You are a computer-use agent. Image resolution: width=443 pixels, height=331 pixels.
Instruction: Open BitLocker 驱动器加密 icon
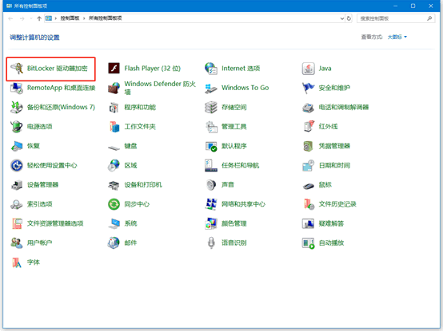(17, 69)
